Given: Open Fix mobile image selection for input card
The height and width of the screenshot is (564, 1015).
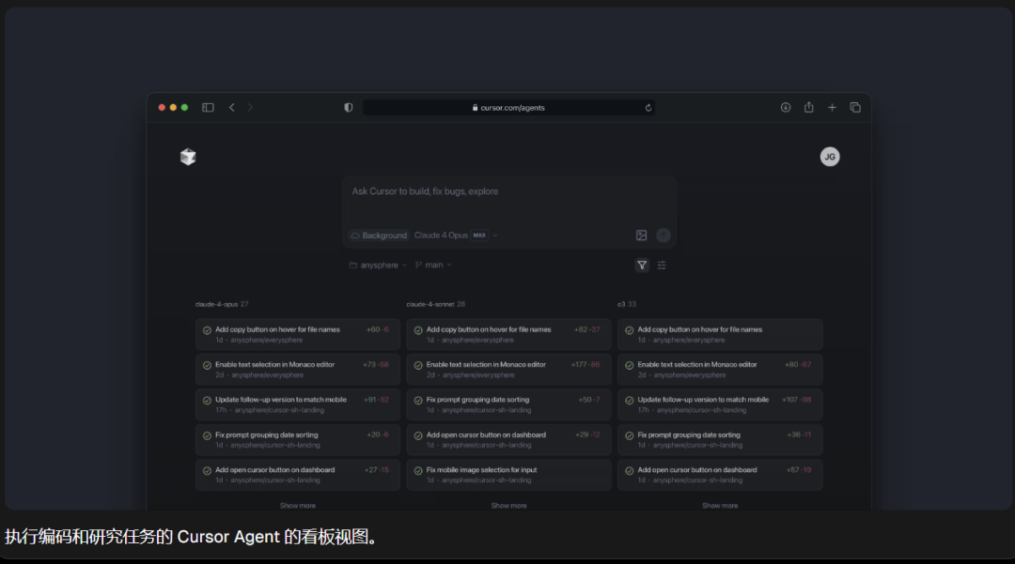Looking at the screenshot, I should point(508,475).
